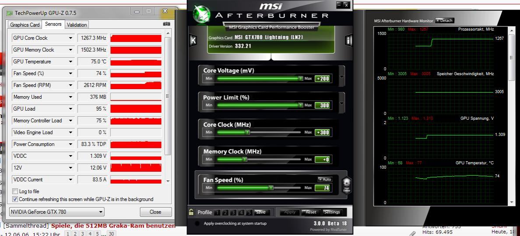Click the Afterburner Apply button
520x236 pixels.
pyautogui.click(x=289, y=212)
